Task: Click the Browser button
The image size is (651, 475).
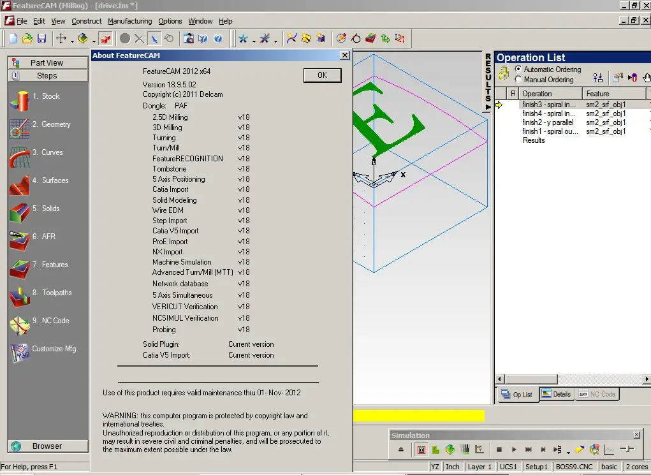Action: [48, 446]
